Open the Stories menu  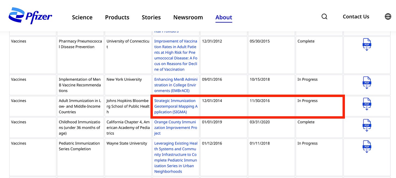tap(151, 17)
